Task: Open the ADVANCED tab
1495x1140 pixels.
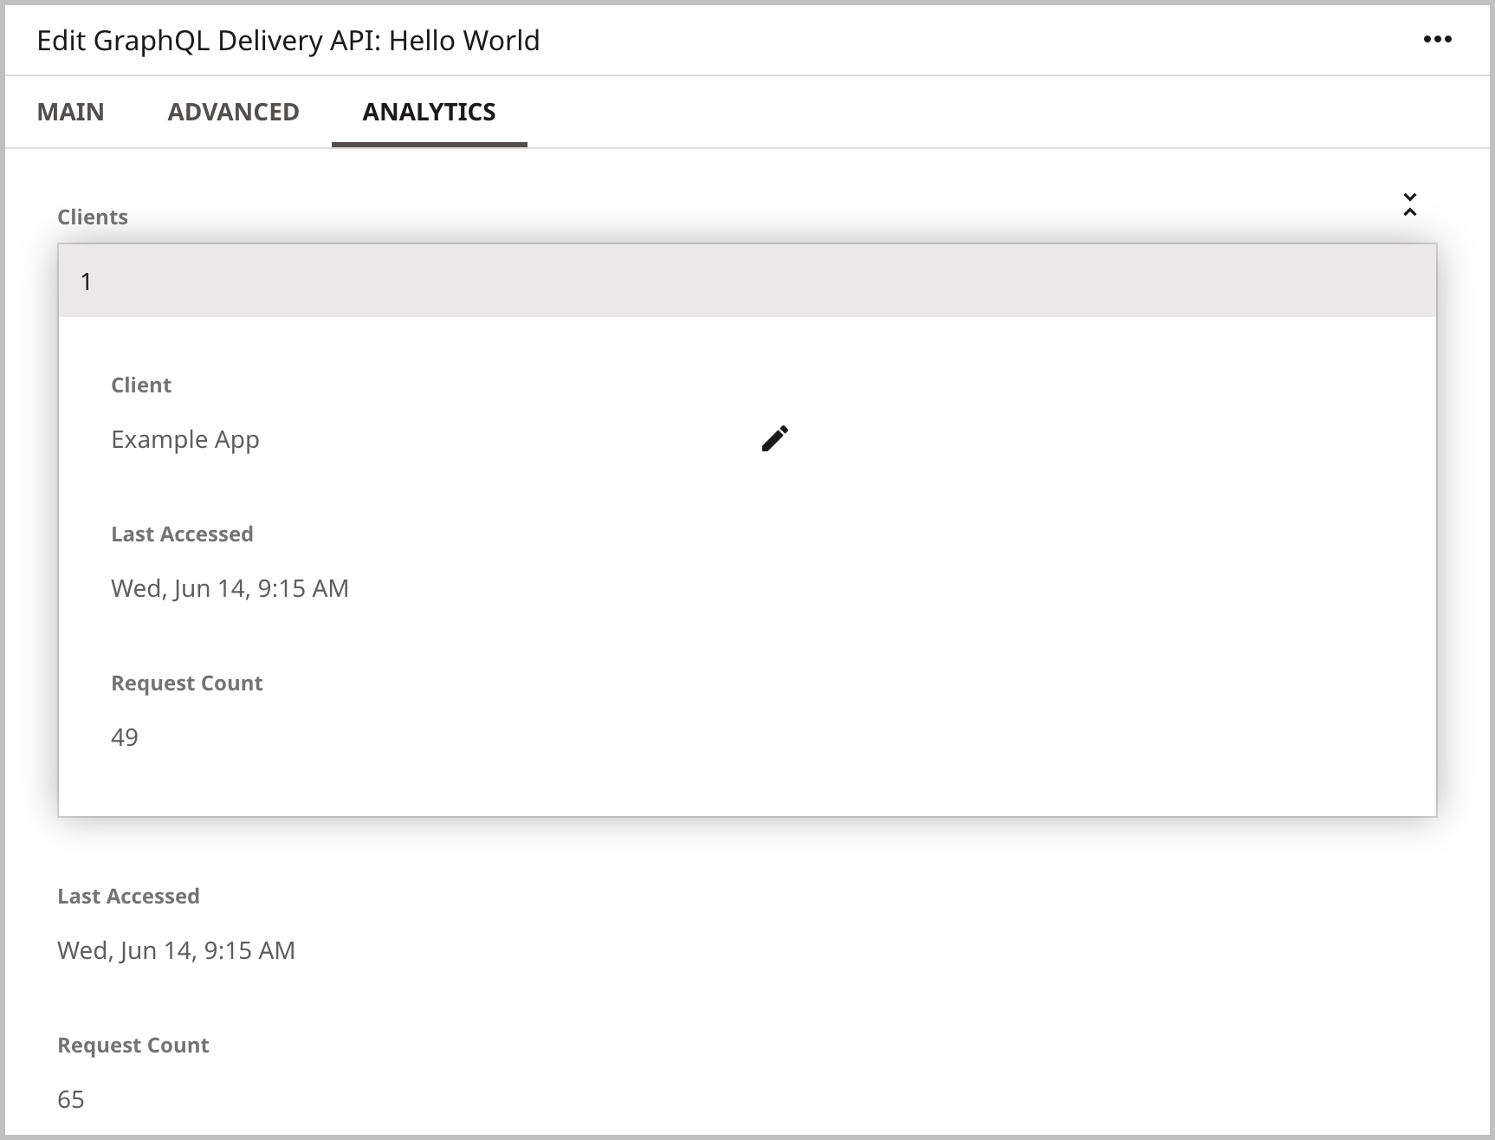Action: [233, 112]
